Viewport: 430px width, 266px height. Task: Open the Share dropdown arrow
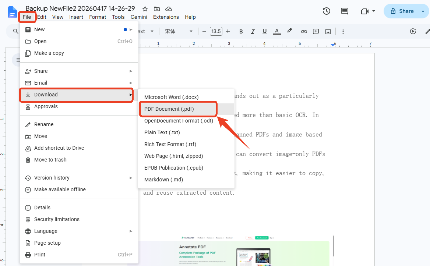click(423, 11)
